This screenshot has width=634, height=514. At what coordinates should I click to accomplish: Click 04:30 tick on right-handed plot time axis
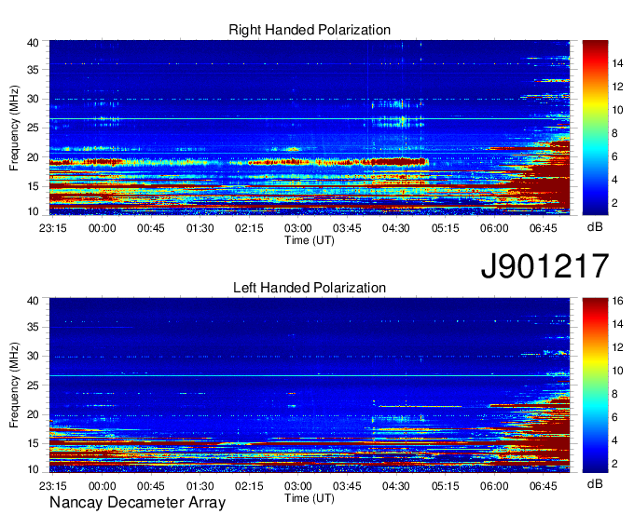tap(396, 228)
